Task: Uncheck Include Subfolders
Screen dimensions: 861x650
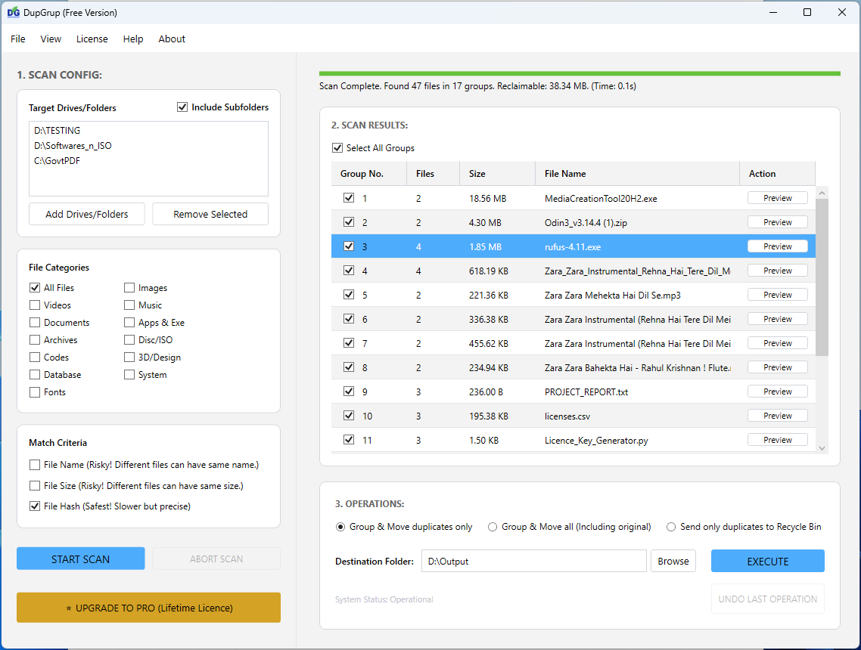Action: coord(182,107)
